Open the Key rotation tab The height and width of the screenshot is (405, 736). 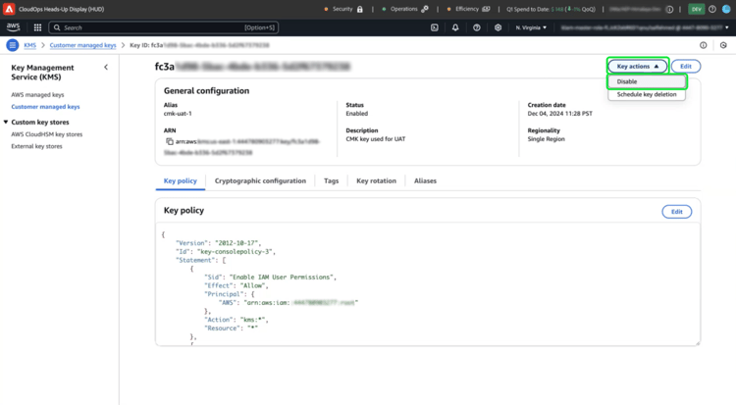[x=376, y=180]
